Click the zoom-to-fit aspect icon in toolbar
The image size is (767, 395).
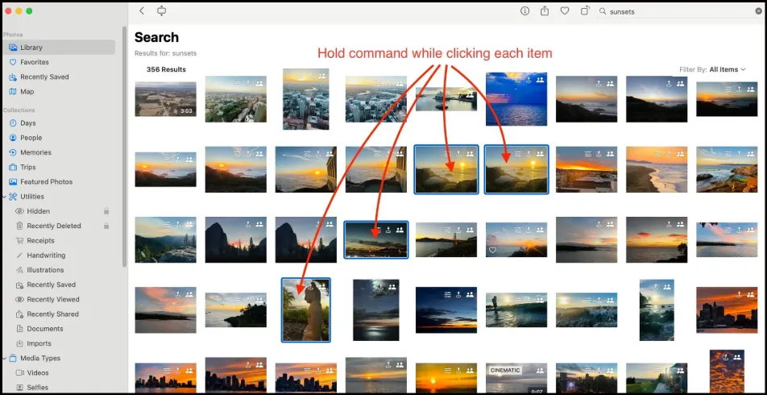pyautogui.click(x=161, y=10)
